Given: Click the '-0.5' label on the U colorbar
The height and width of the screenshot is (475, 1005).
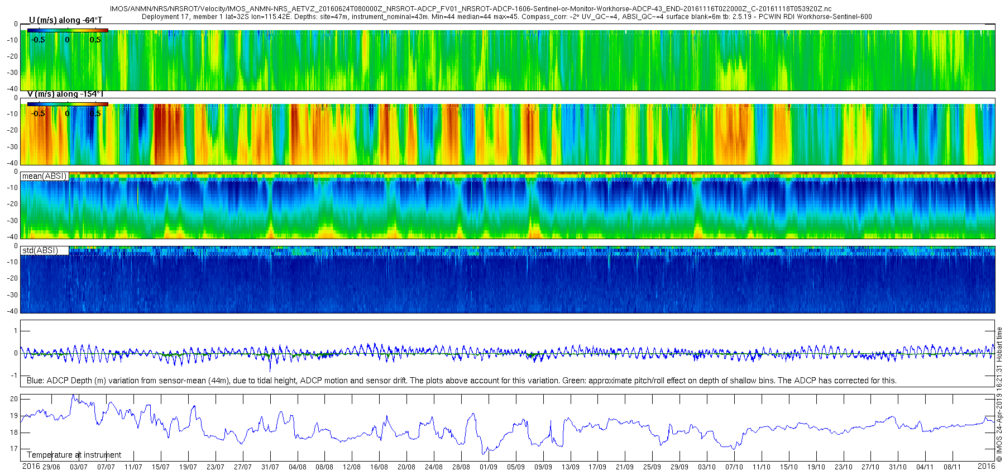Looking at the screenshot, I should pos(38,40).
